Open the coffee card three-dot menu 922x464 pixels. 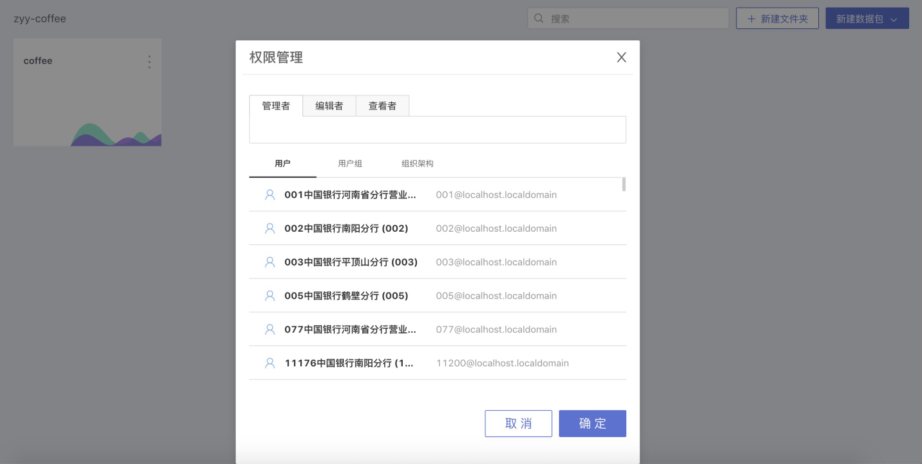click(x=149, y=61)
